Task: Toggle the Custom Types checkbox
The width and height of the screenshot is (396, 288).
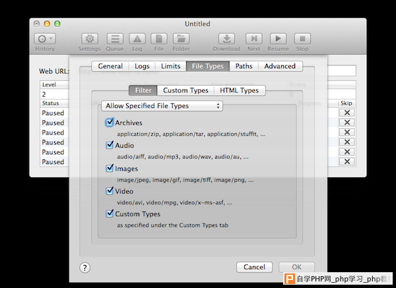Action: pos(110,214)
